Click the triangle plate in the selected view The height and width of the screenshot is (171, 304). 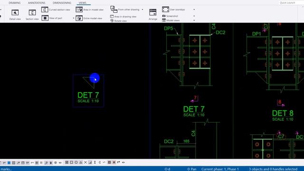click(90, 81)
